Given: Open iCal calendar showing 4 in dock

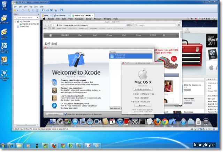Looking at the screenshot, I should (112, 122).
